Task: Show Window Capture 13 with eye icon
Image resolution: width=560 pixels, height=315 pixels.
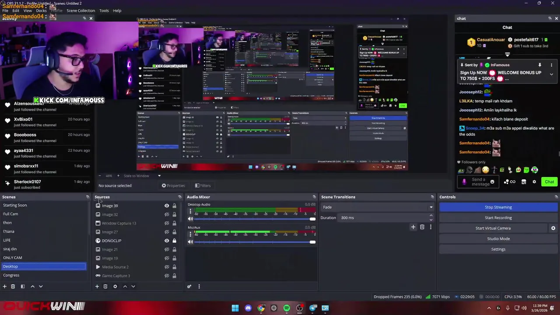Action: point(167,223)
